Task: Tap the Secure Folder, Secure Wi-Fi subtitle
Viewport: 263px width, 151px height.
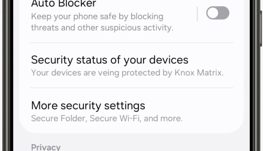Action: point(107,118)
